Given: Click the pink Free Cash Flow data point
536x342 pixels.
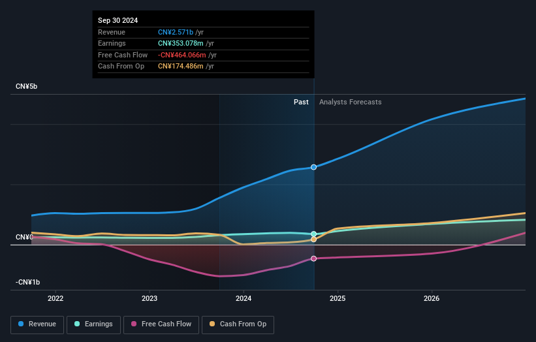Looking at the screenshot, I should coord(313,258).
